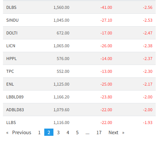The width and height of the screenshot is (159, 144).
Task: Click the pagination ellipsis
Action: (x=88, y=133)
